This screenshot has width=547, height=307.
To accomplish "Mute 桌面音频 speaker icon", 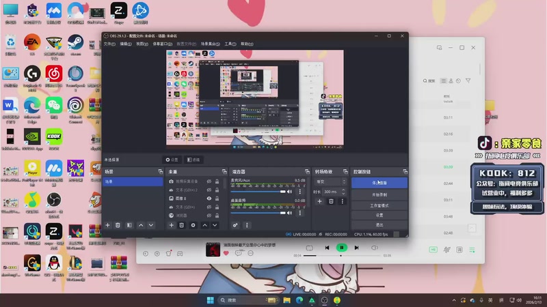I will 289,213.
